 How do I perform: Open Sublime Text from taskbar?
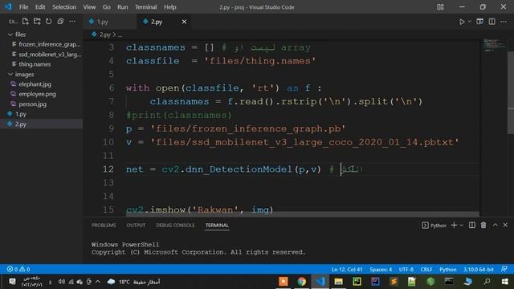click(394, 282)
